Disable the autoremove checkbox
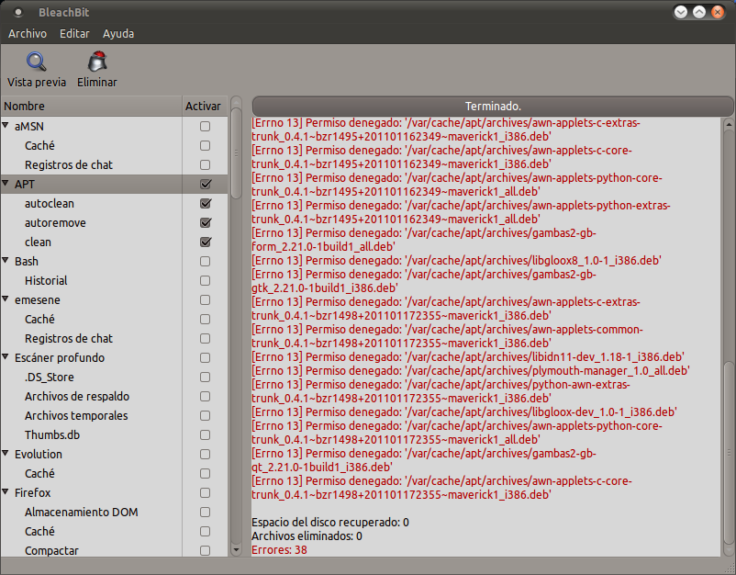This screenshot has width=736, height=575. point(206,222)
